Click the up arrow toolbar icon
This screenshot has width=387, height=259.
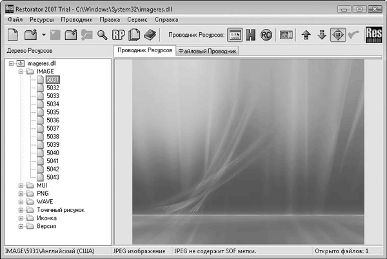[x=306, y=35]
